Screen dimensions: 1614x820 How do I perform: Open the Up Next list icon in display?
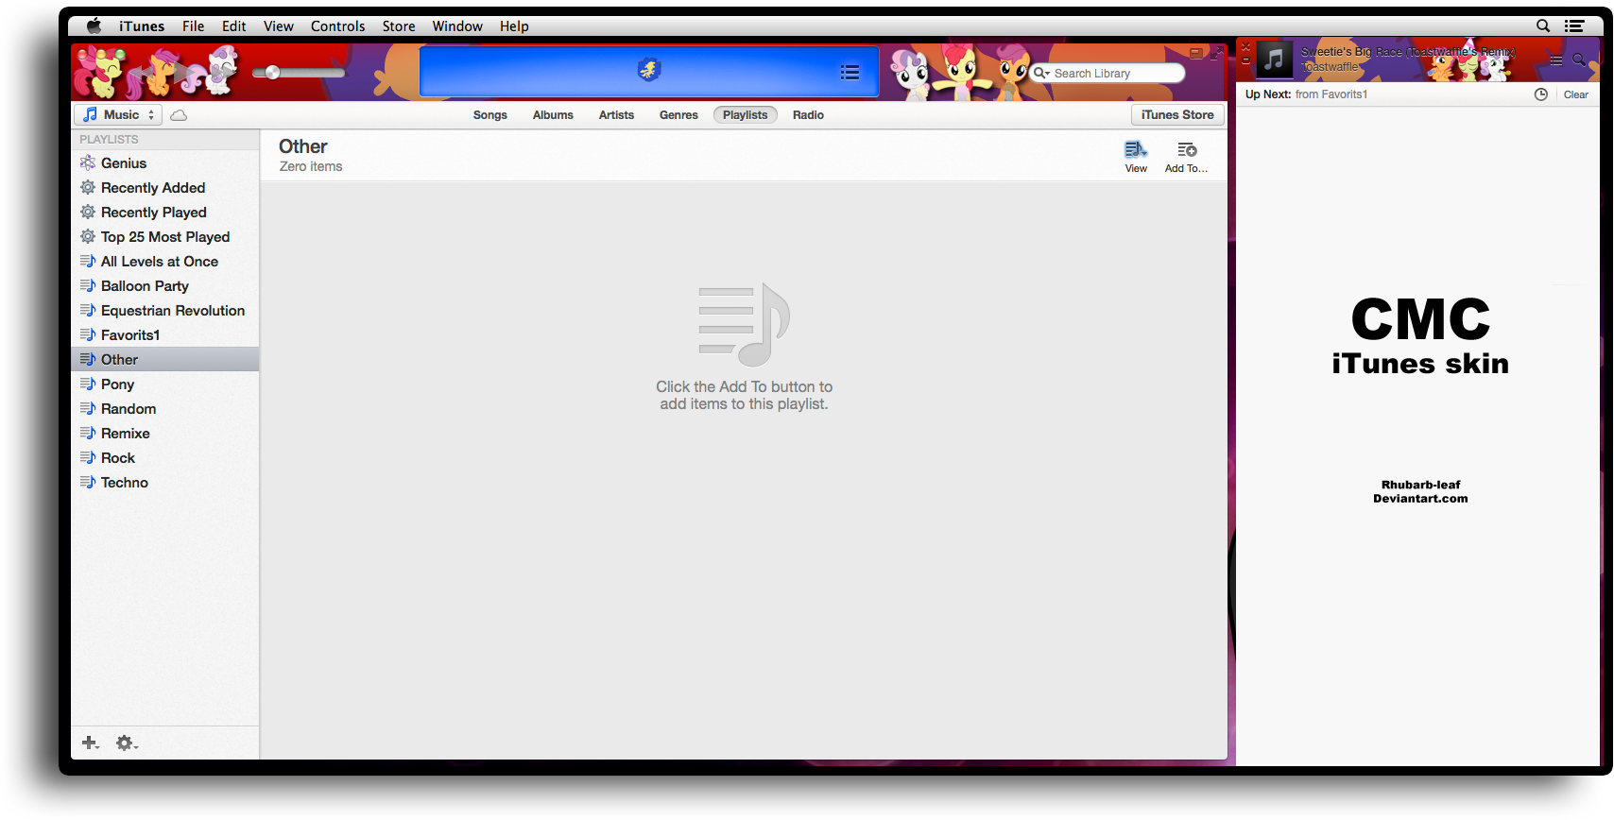click(850, 72)
